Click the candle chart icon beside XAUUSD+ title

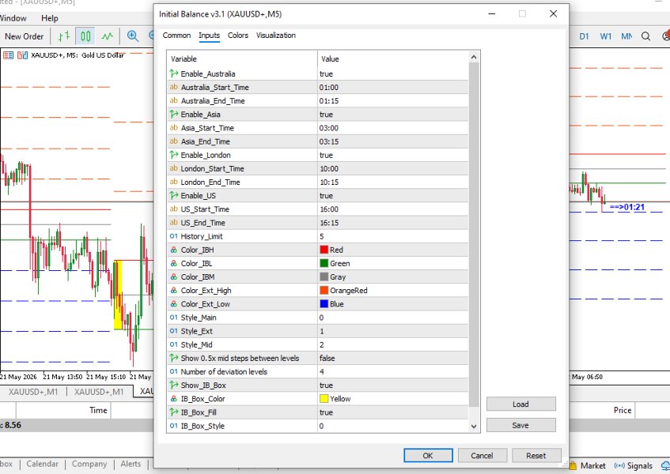[22, 55]
